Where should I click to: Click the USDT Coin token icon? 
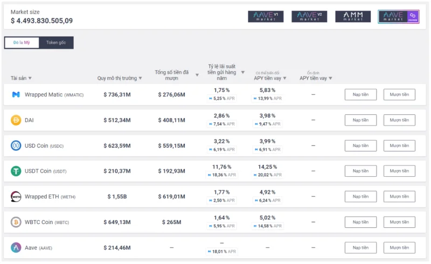[x=16, y=171]
